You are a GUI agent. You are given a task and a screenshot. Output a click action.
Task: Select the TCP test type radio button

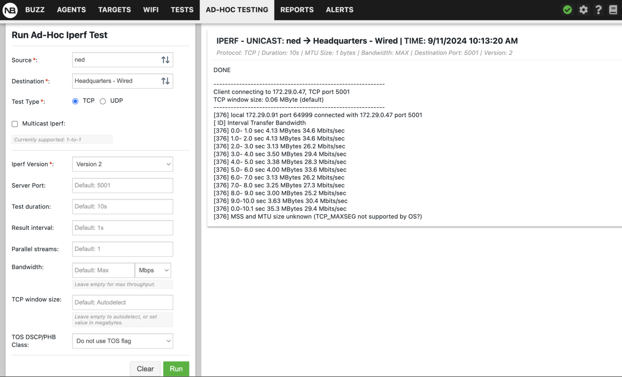(x=75, y=101)
